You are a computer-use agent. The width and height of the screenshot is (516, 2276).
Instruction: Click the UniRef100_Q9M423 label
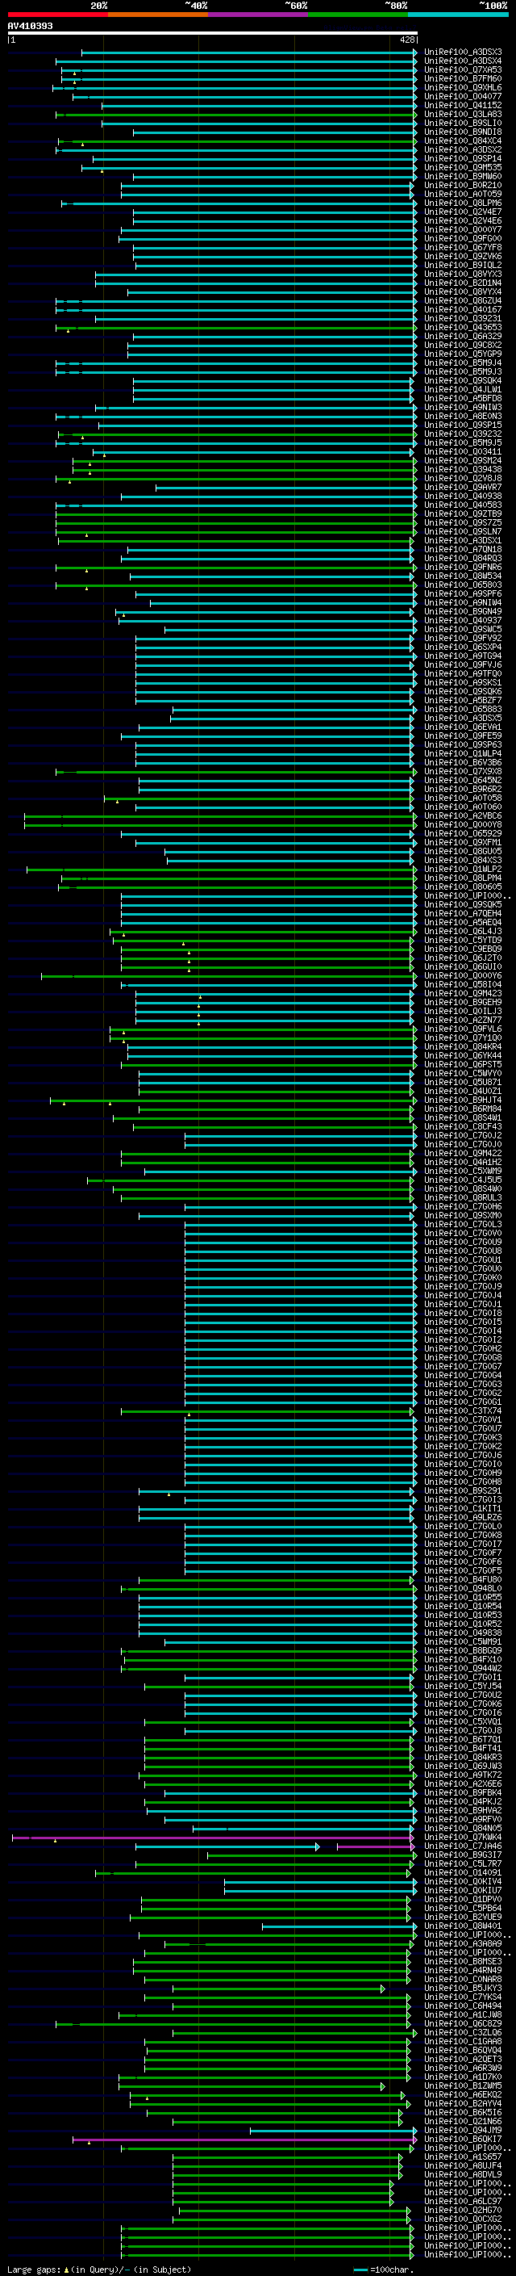pyautogui.click(x=463, y=993)
